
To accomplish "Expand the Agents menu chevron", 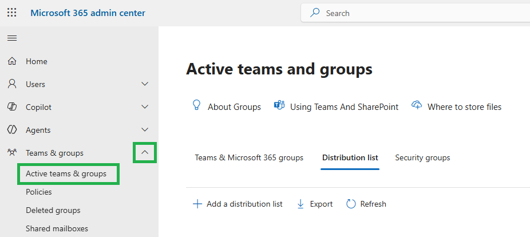I will [x=145, y=130].
